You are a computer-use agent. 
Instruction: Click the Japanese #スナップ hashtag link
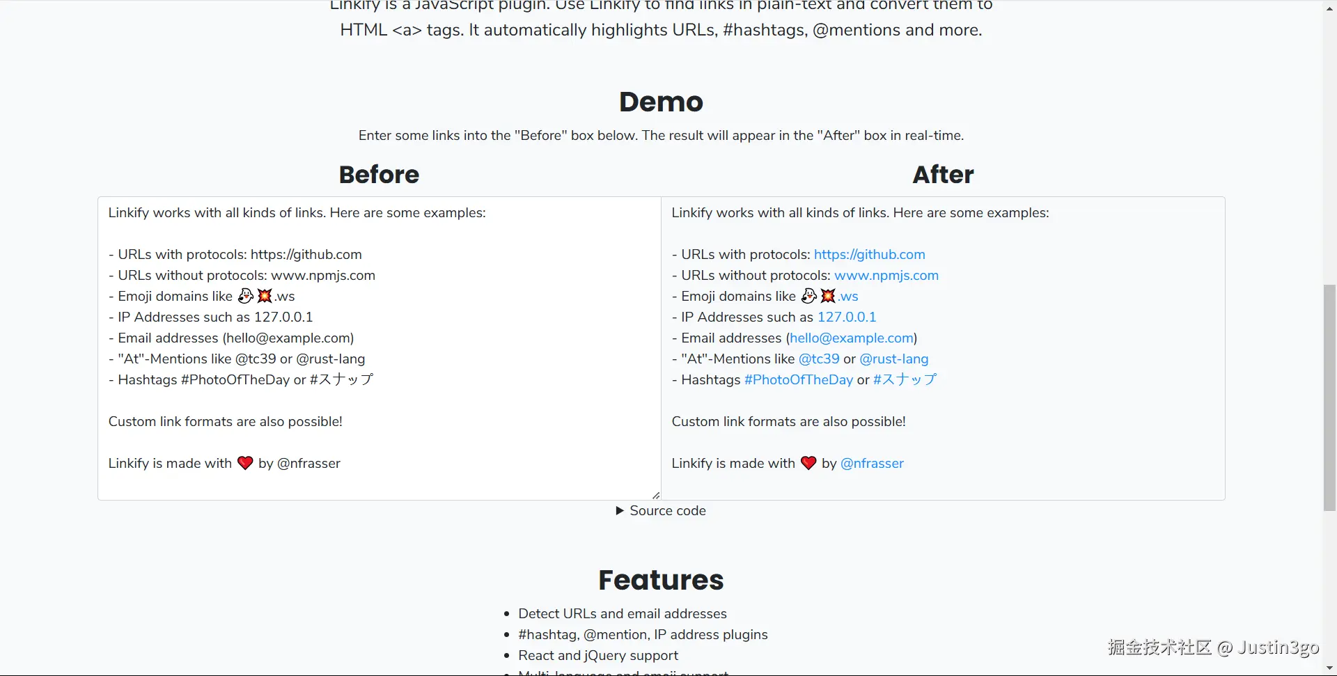(905, 380)
